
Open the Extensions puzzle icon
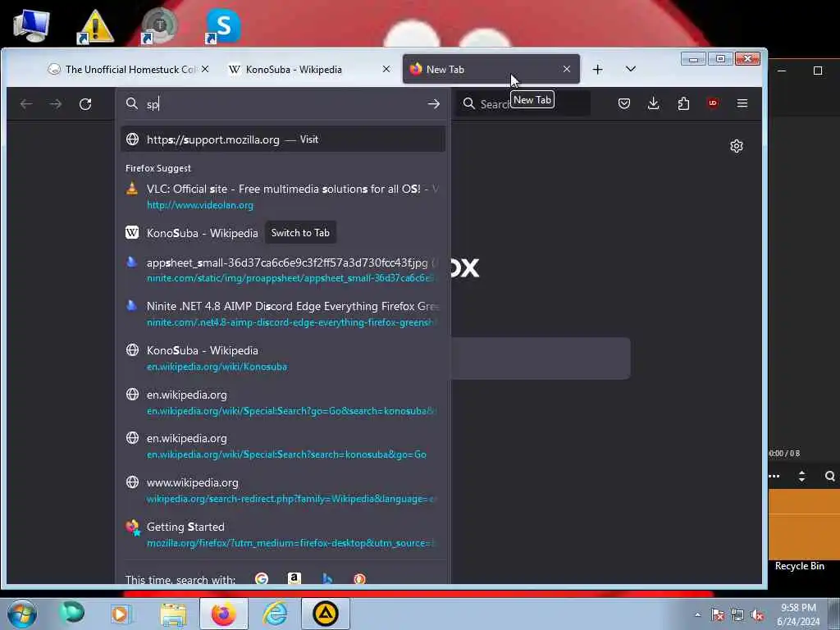(683, 103)
